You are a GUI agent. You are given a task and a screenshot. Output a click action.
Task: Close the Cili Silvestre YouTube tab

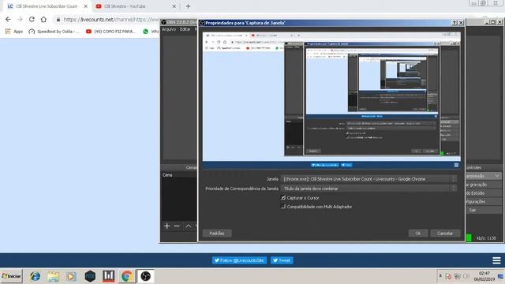174,6
